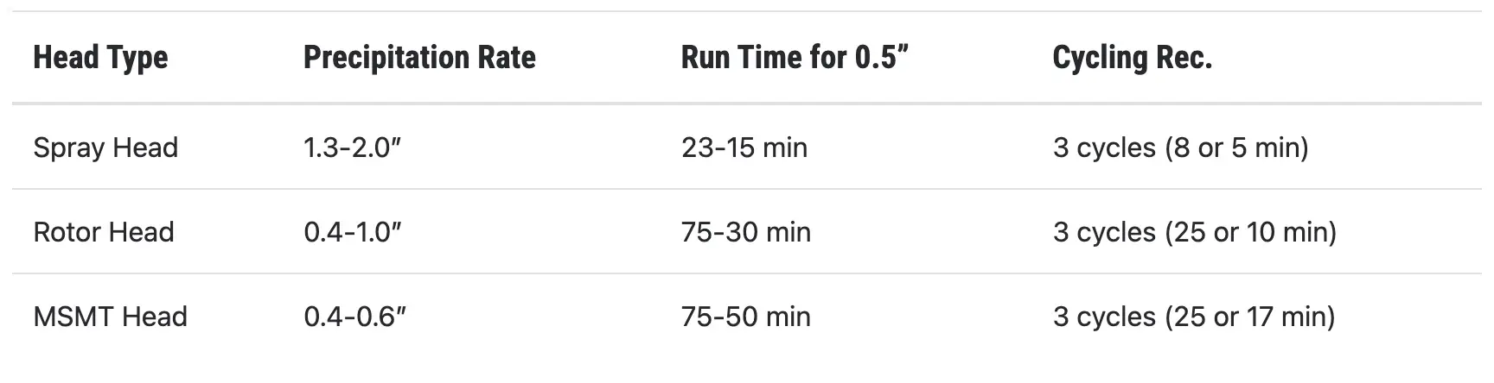Select the 75-50 min run time cell

point(745,317)
